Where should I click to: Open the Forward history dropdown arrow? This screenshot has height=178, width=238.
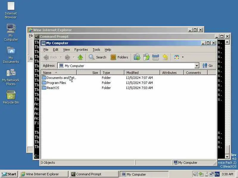(x=73, y=57)
